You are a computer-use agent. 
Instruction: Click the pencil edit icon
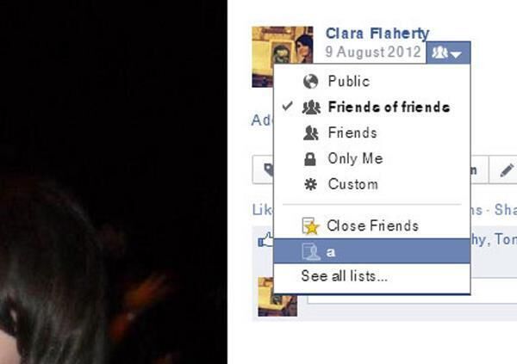(x=508, y=170)
